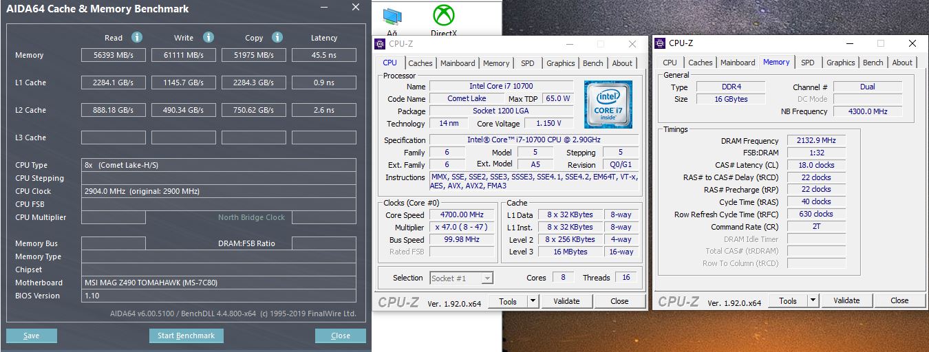Click the Save button in AIDA64
Viewport: 929px width, 352px height.
pyautogui.click(x=32, y=336)
